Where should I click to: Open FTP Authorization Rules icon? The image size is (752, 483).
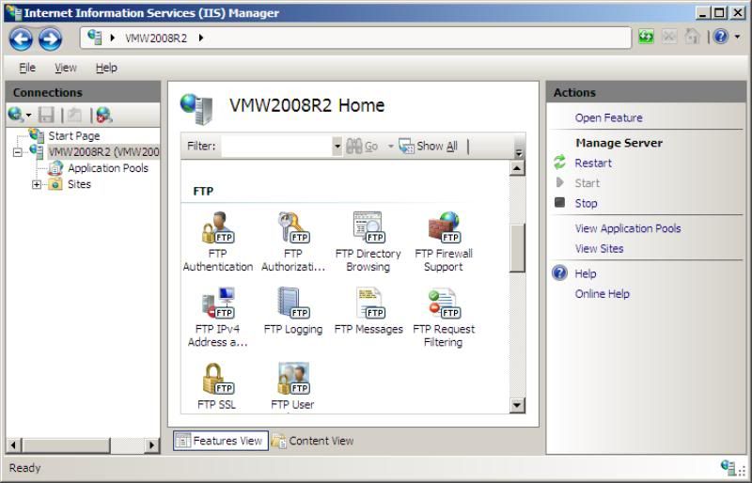tap(293, 227)
